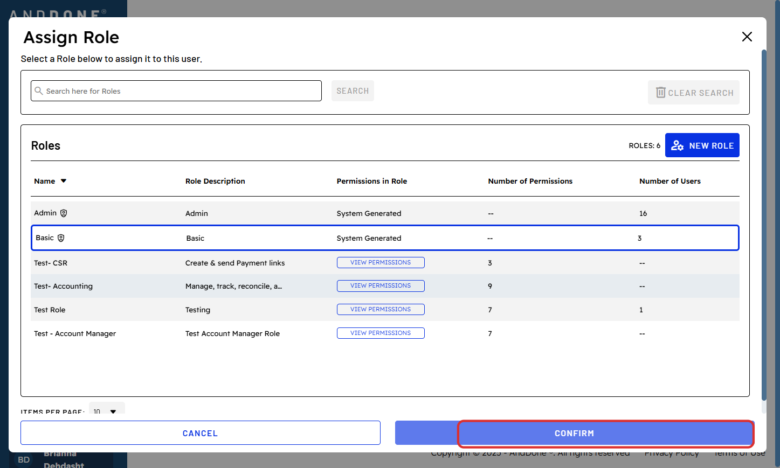Click the Number of Permissions header
The height and width of the screenshot is (468, 780).
click(x=530, y=181)
